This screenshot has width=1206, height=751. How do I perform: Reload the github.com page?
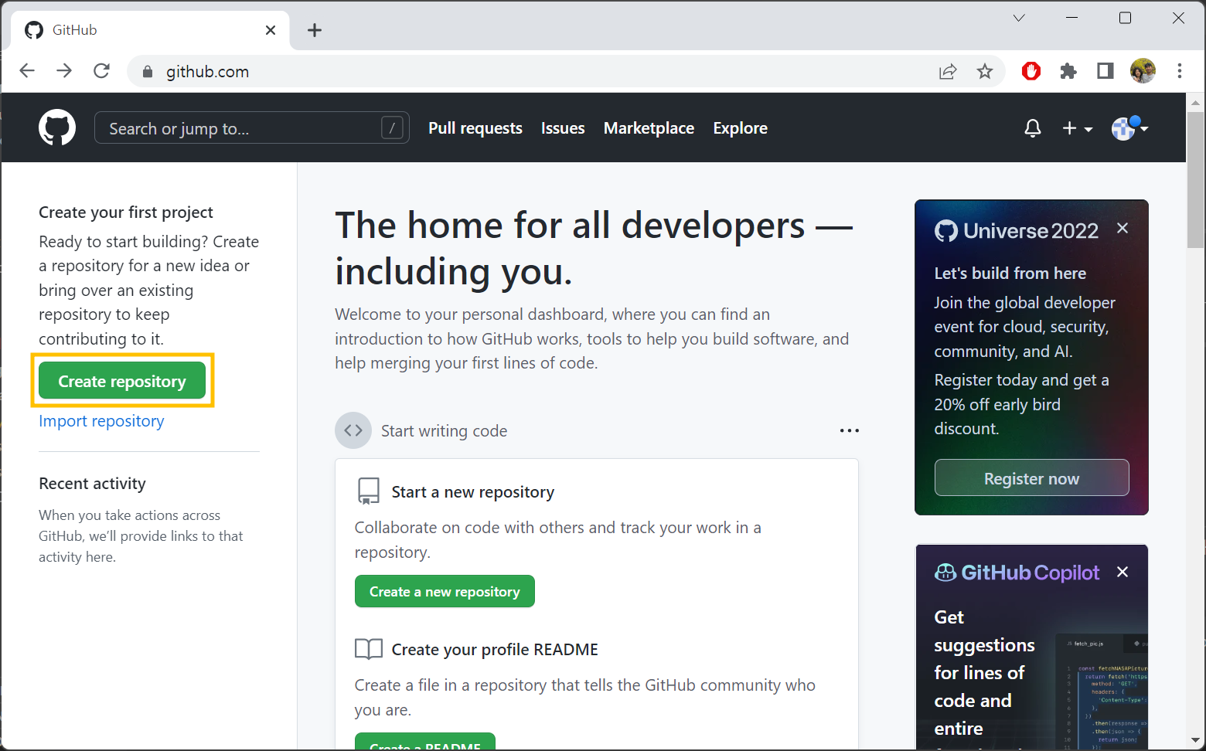tap(101, 71)
